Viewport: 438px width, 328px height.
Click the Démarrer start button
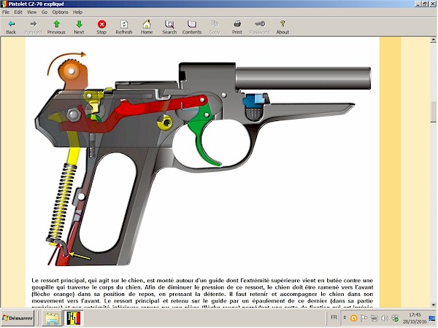18,319
